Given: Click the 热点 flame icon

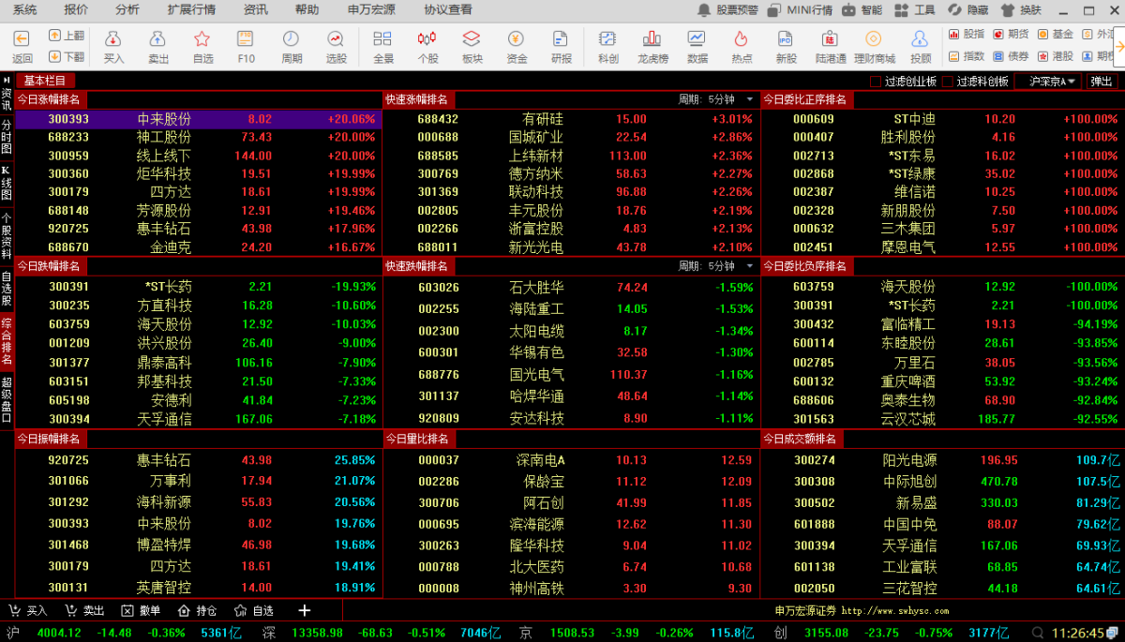Looking at the screenshot, I should point(741,39).
